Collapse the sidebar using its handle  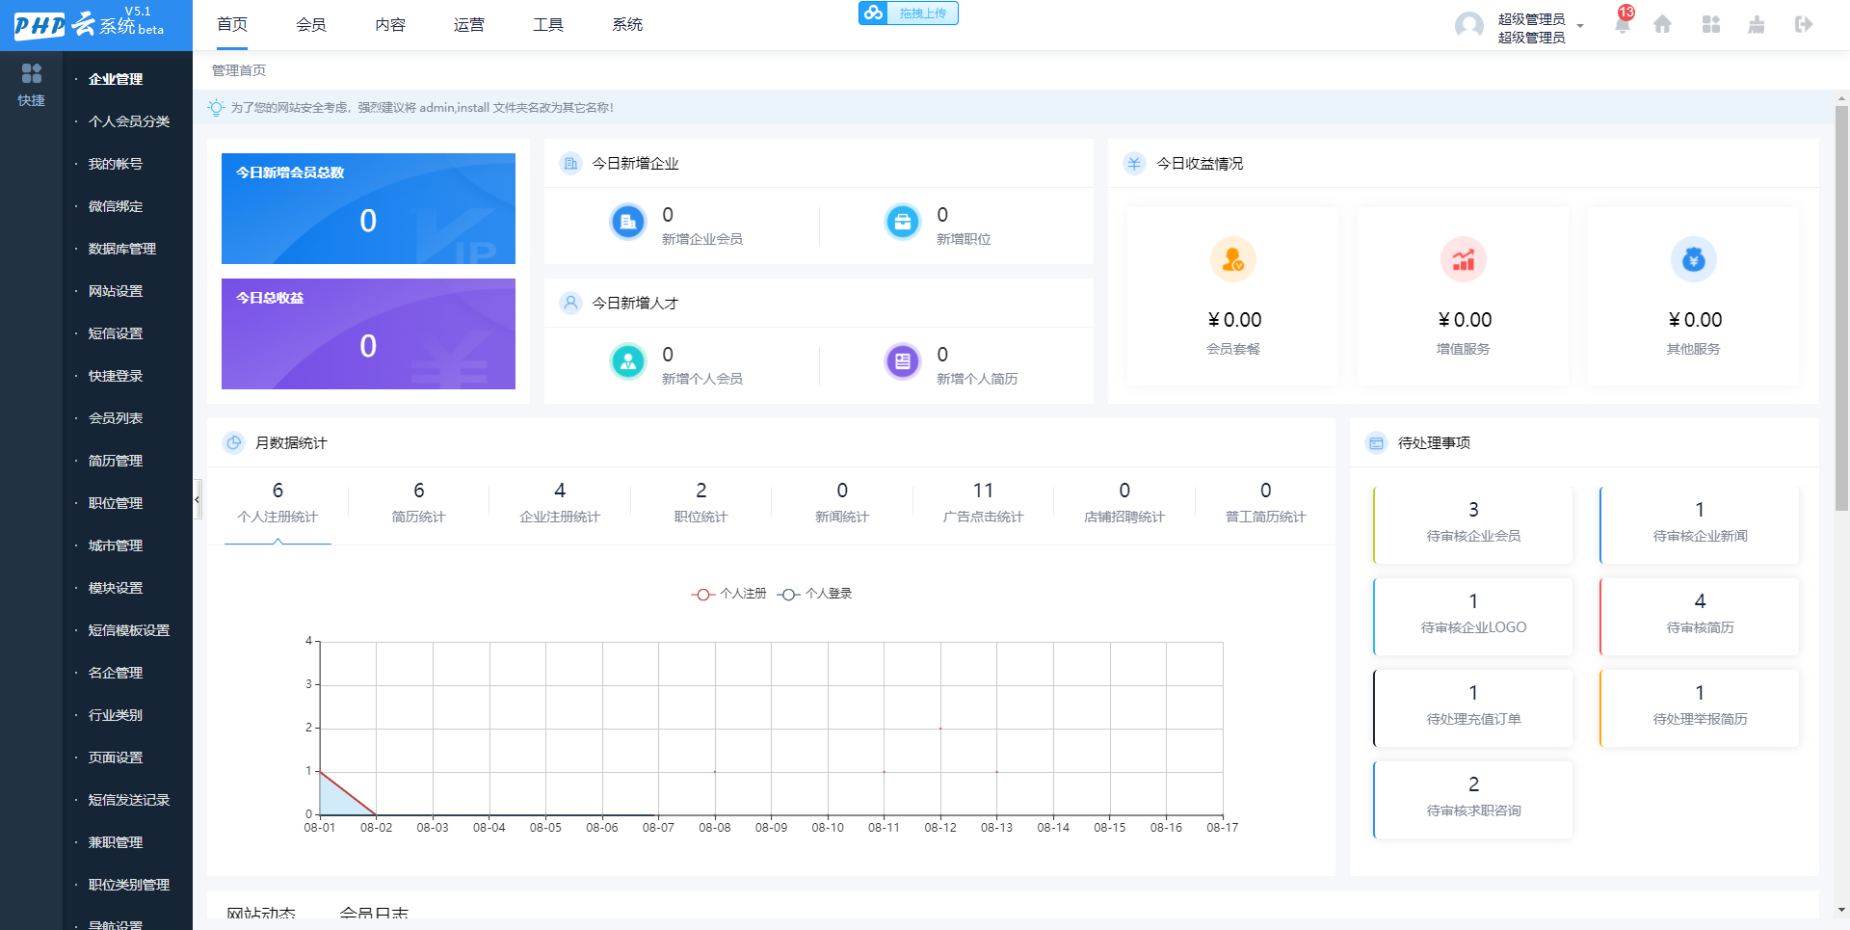(198, 499)
